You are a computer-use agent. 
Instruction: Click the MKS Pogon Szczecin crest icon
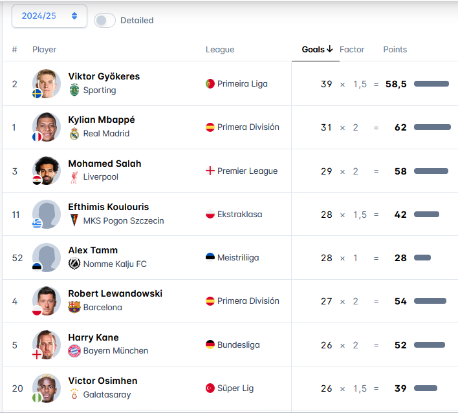(x=74, y=220)
